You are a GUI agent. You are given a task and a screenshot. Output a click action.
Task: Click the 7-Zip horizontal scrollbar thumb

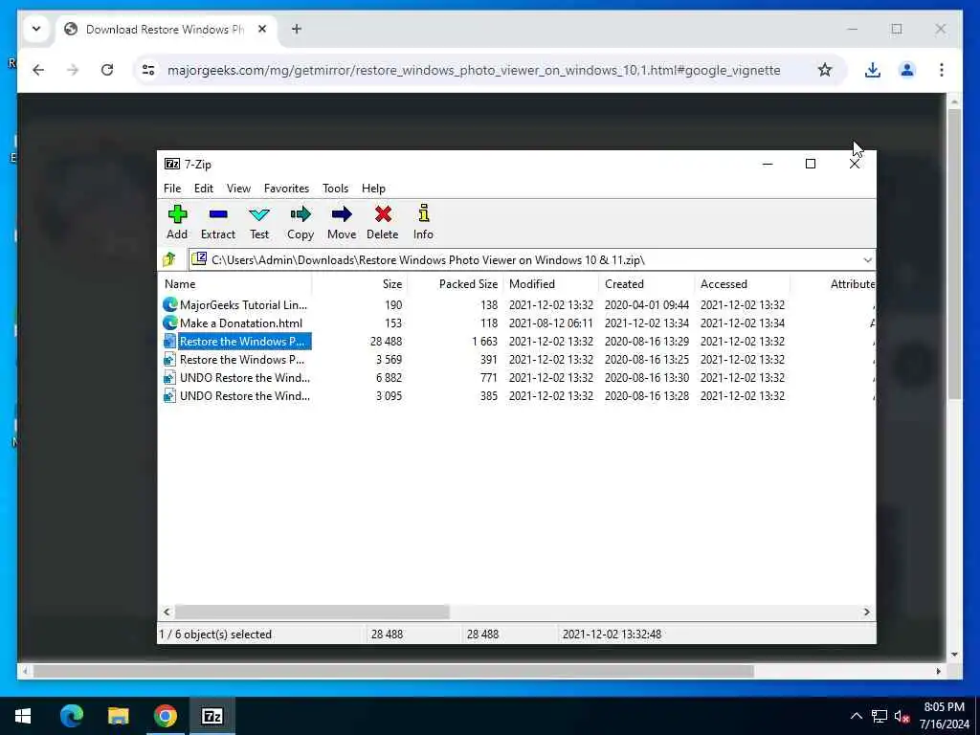point(312,612)
